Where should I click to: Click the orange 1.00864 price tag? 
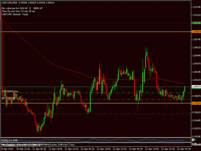[x=196, y=32]
